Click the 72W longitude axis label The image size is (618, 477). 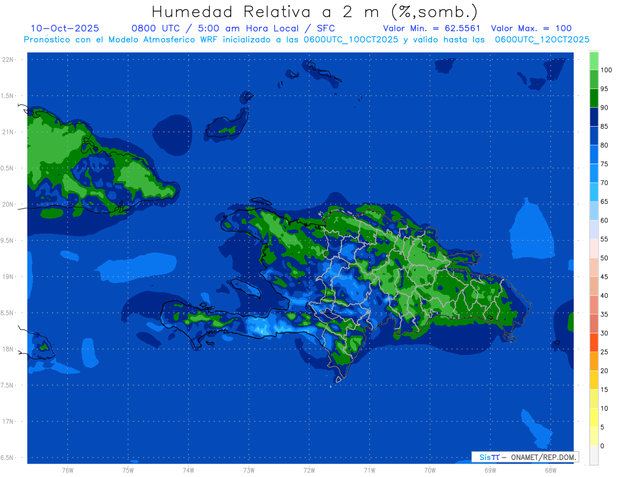309,470
